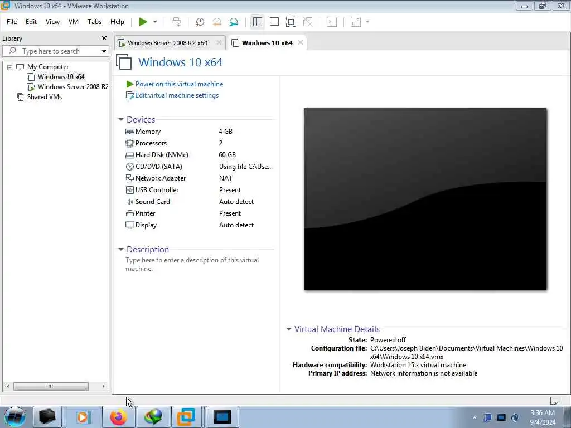The width and height of the screenshot is (571, 428).
Task: Open the library search dropdown arrow
Action: [x=104, y=51]
